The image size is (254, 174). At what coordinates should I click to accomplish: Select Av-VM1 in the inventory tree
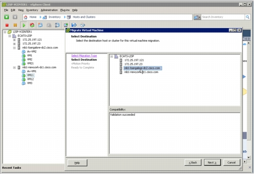32,71
